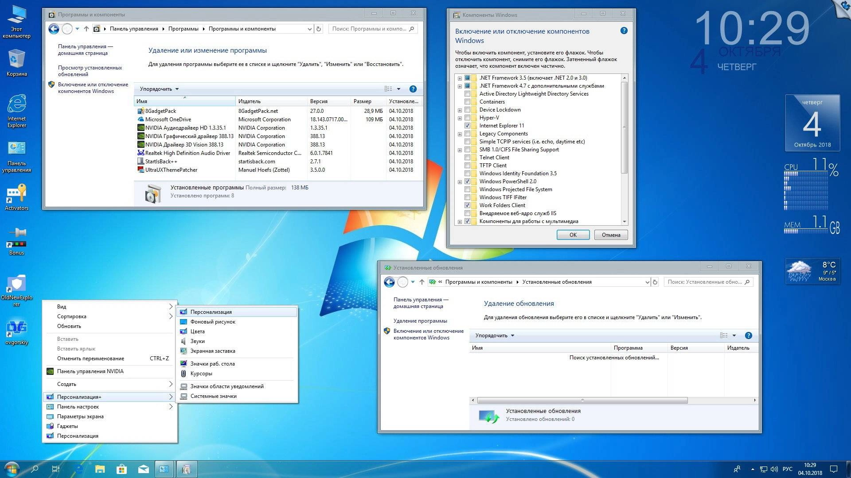
Task: Enable the Telnet Client checkbox
Action: tap(467, 158)
